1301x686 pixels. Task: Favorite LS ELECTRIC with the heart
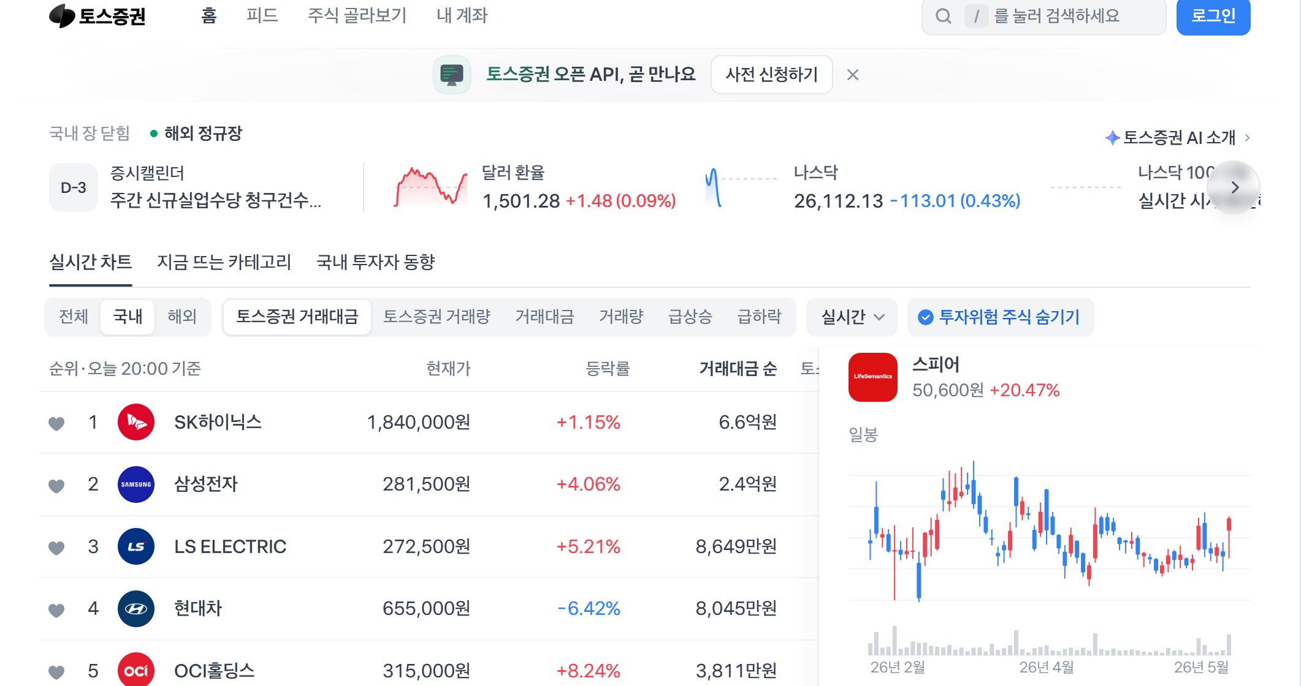coord(56,548)
